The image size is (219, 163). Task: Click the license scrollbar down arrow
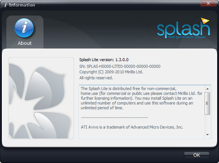tap(207, 135)
